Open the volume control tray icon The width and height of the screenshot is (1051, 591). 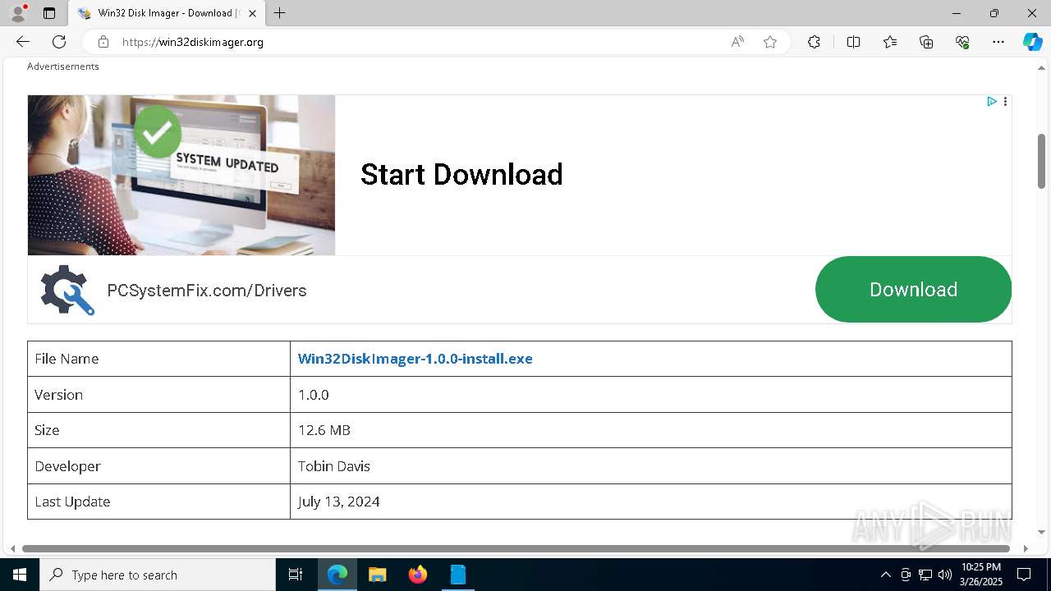pos(945,575)
